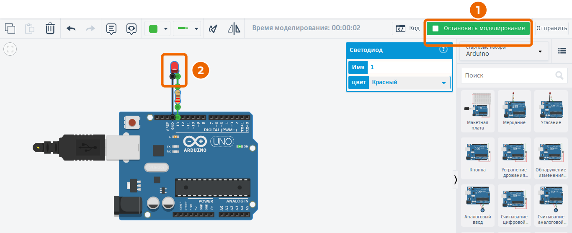
Task: Undo the last action with the left arrow
Action: point(71,28)
